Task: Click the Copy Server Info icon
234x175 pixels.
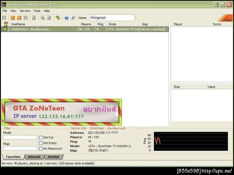Action: (43, 18)
